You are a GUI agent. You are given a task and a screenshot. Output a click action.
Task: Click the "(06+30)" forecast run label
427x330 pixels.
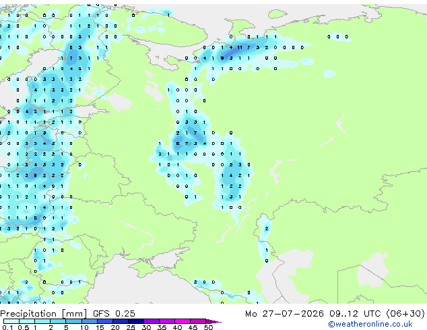(x=405, y=314)
